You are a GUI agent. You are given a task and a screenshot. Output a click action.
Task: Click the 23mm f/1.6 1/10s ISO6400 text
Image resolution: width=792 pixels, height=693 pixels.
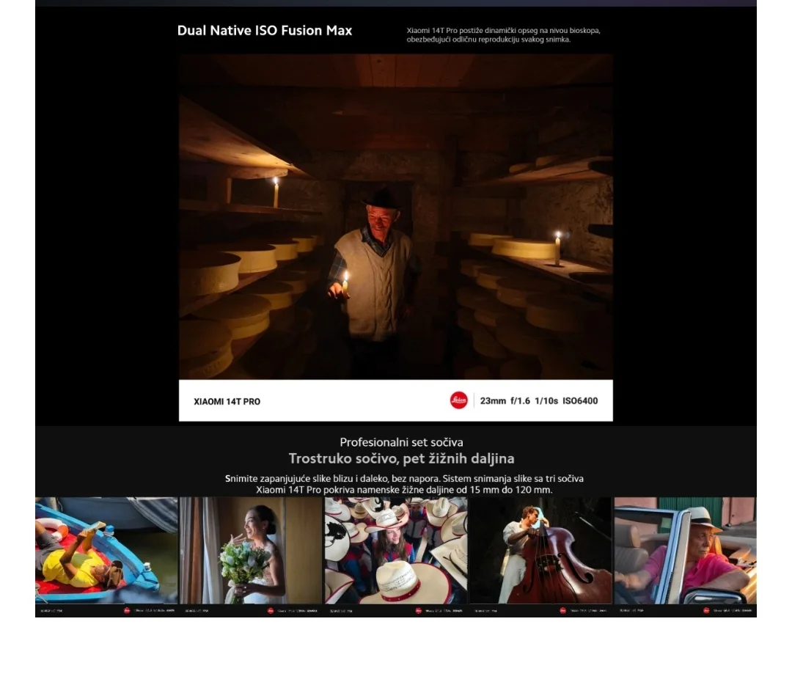(538, 400)
